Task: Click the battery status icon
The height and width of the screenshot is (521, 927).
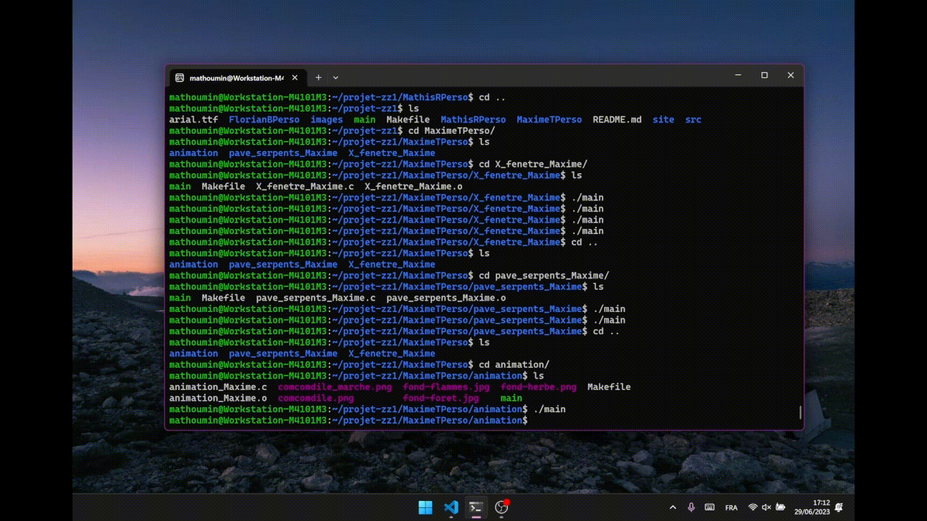Action: (x=780, y=507)
